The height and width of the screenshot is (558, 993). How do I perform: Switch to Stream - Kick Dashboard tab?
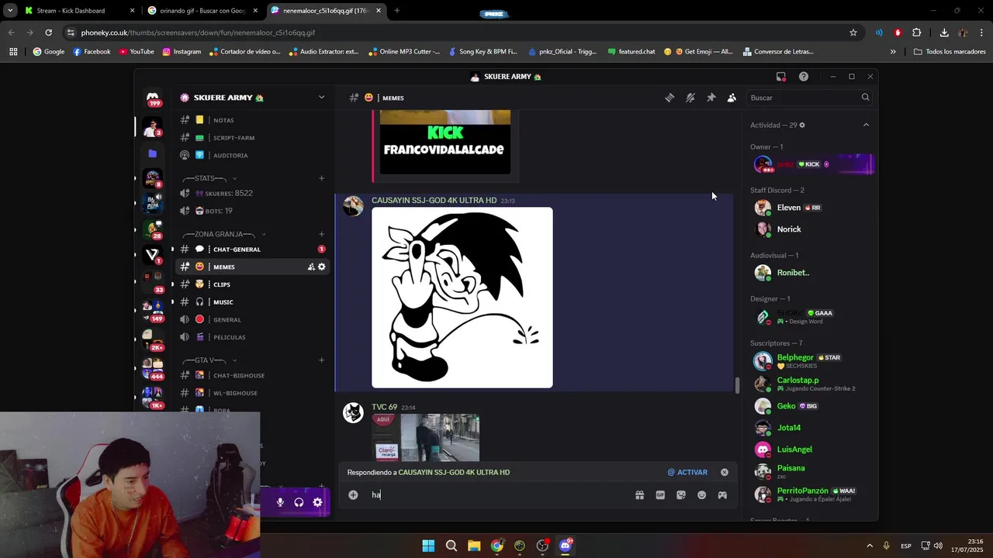pos(79,11)
